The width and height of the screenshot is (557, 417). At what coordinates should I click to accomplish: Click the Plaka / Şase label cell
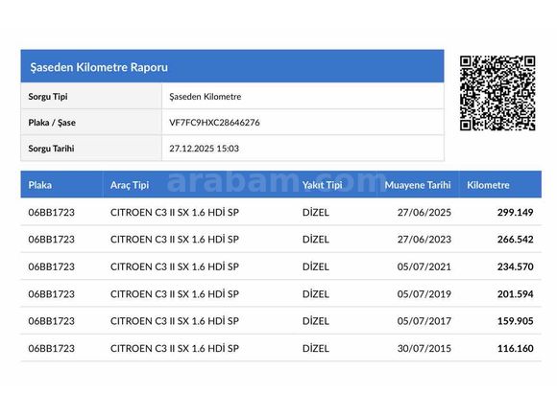(x=91, y=123)
